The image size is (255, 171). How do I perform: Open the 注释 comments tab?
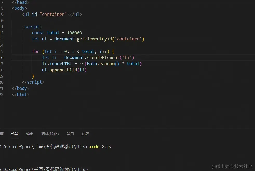pyautogui.click(x=85, y=134)
